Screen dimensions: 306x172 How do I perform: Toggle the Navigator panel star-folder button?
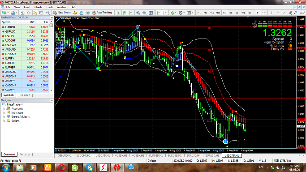pyautogui.click(x=35, y=13)
